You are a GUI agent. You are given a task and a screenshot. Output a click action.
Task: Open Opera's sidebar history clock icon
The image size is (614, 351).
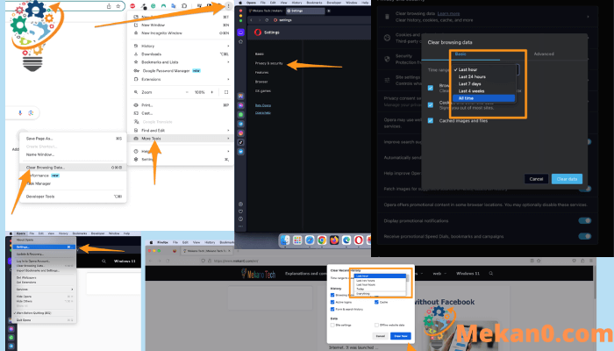(x=240, y=219)
